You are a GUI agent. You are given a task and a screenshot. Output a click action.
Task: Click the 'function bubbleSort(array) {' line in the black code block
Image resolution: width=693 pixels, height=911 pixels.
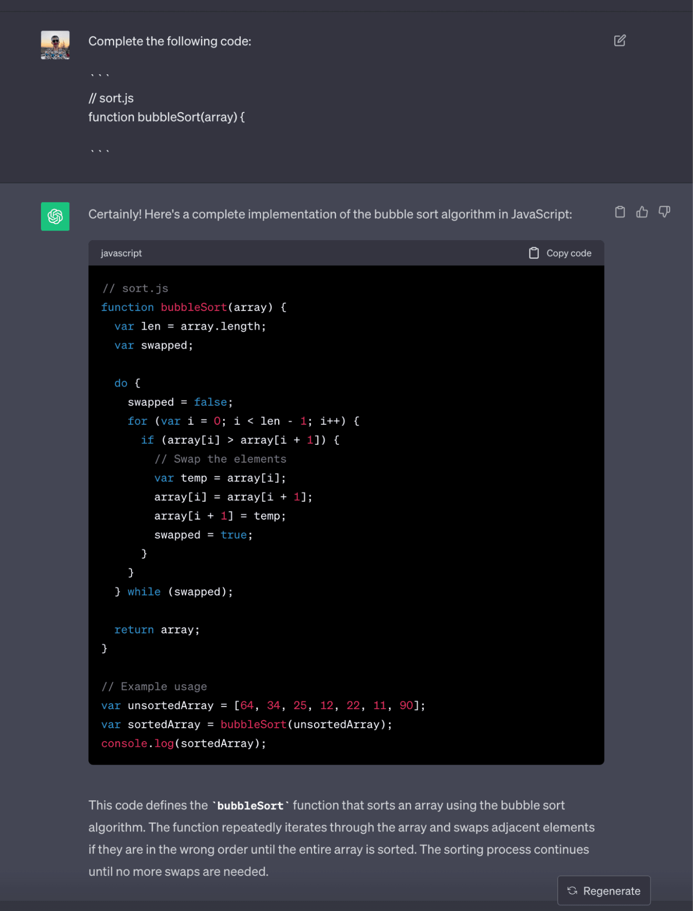click(194, 308)
